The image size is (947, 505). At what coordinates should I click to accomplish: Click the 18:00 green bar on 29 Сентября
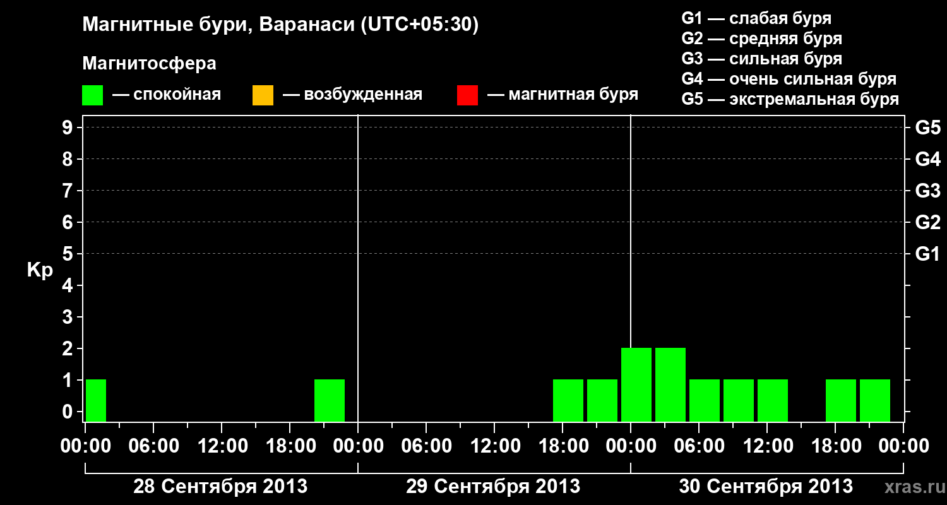(568, 400)
